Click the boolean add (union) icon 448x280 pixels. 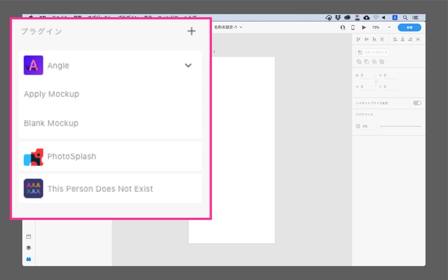coord(359,61)
